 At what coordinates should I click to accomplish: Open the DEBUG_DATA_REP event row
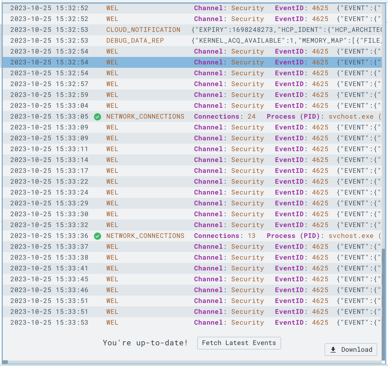click(x=192, y=41)
